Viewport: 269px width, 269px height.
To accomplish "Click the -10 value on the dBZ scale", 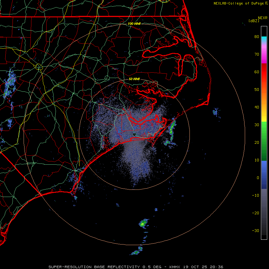I will point(256,195).
